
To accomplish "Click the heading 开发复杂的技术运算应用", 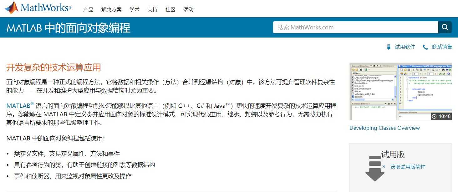I will [53, 67].
